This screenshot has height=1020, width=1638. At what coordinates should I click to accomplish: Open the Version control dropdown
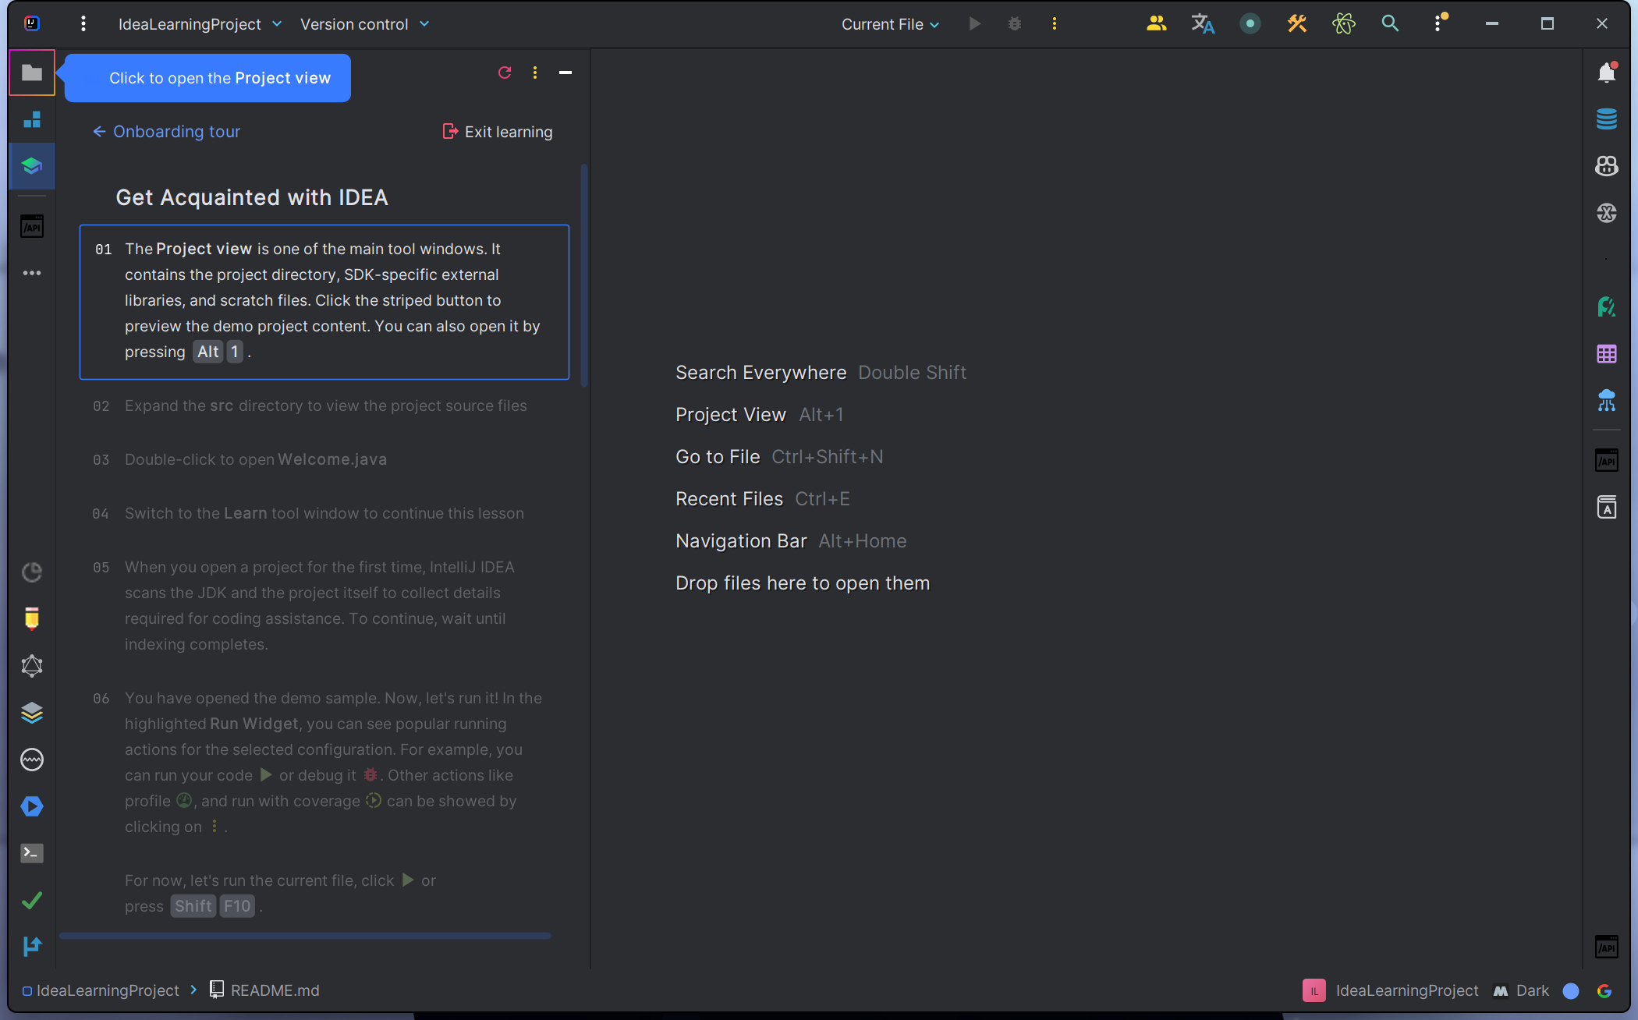pyautogui.click(x=364, y=24)
